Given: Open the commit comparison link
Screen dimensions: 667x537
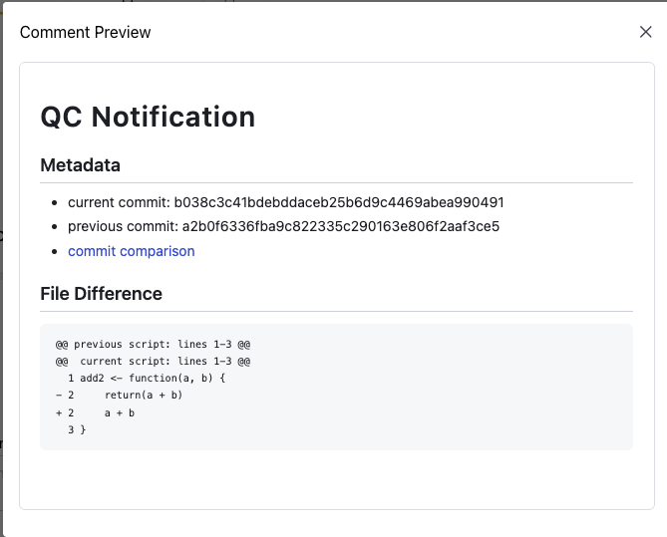Looking at the screenshot, I should 131,251.
